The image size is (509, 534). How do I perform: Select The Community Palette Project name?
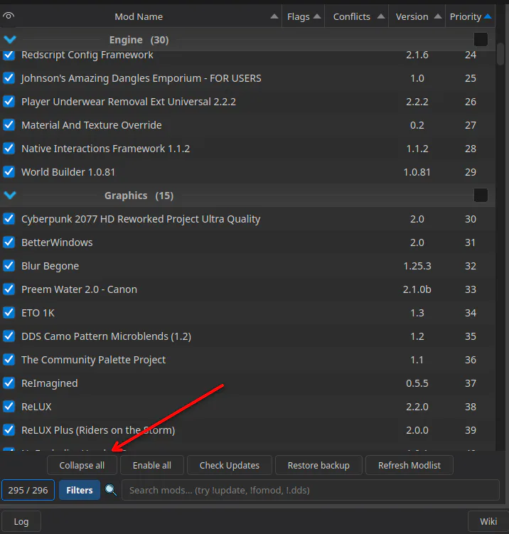(93, 360)
